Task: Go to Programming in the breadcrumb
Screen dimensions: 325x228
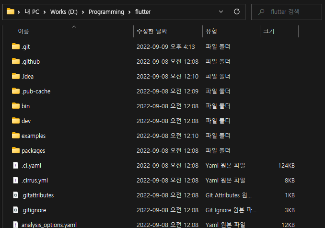Action: (x=106, y=12)
